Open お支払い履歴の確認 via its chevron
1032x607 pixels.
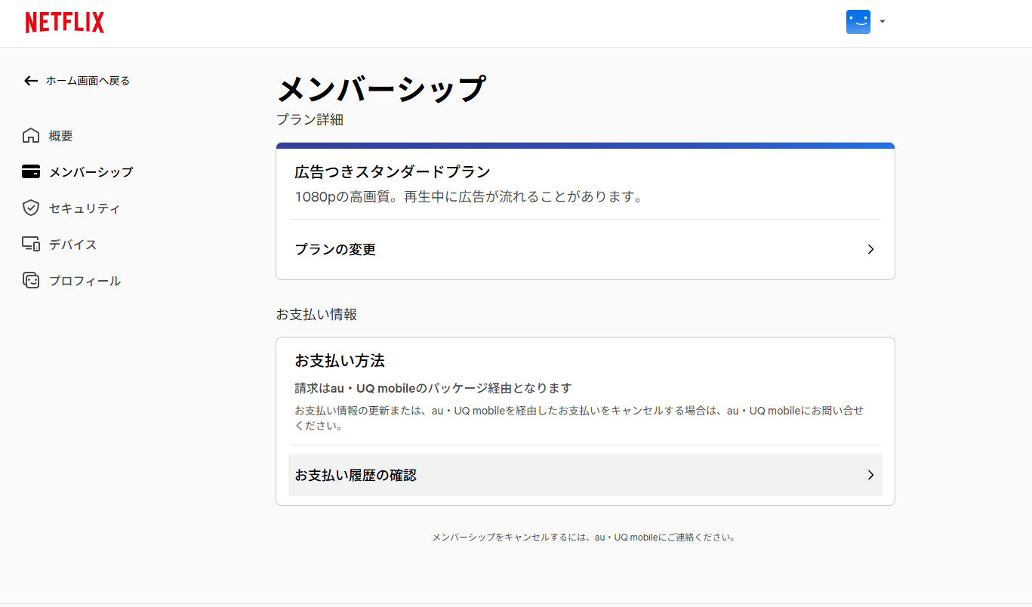tap(870, 475)
